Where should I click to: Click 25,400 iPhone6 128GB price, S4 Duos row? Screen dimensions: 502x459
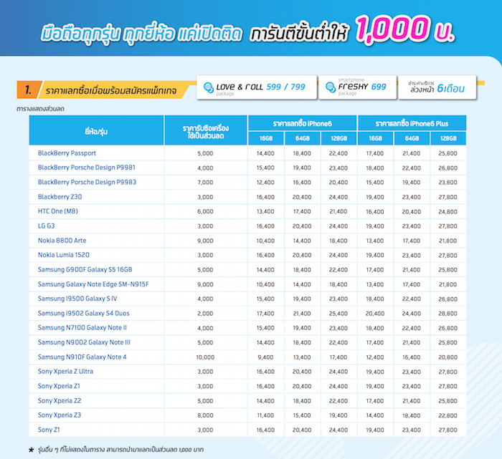click(x=338, y=314)
